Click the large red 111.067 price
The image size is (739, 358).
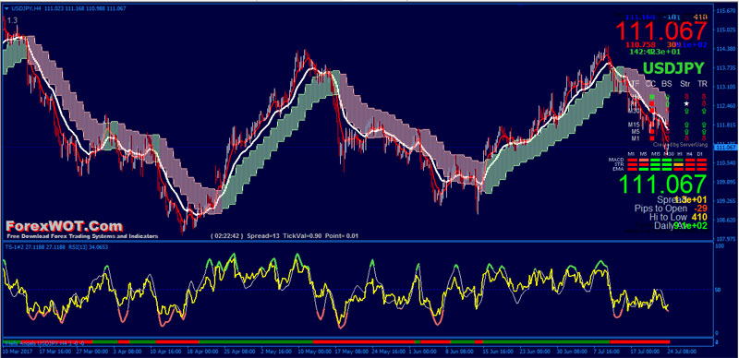(661, 31)
